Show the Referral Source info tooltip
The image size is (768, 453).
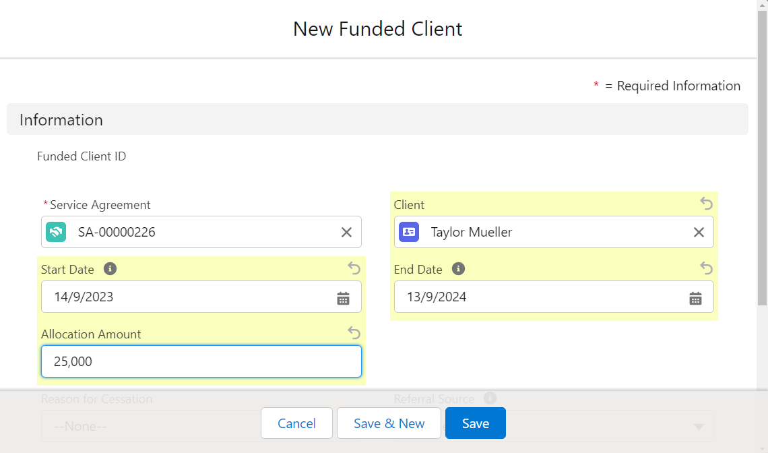490,398
